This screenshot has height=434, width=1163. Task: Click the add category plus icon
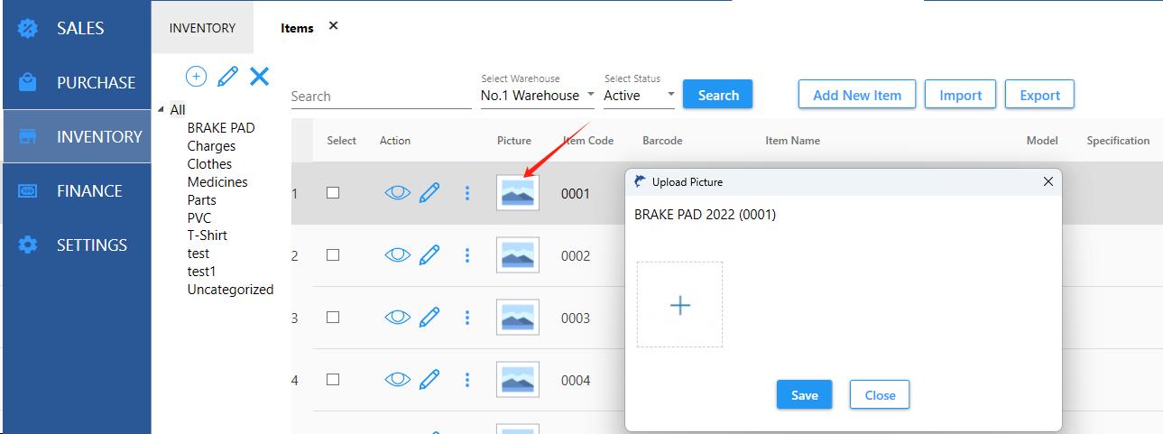[x=196, y=77]
